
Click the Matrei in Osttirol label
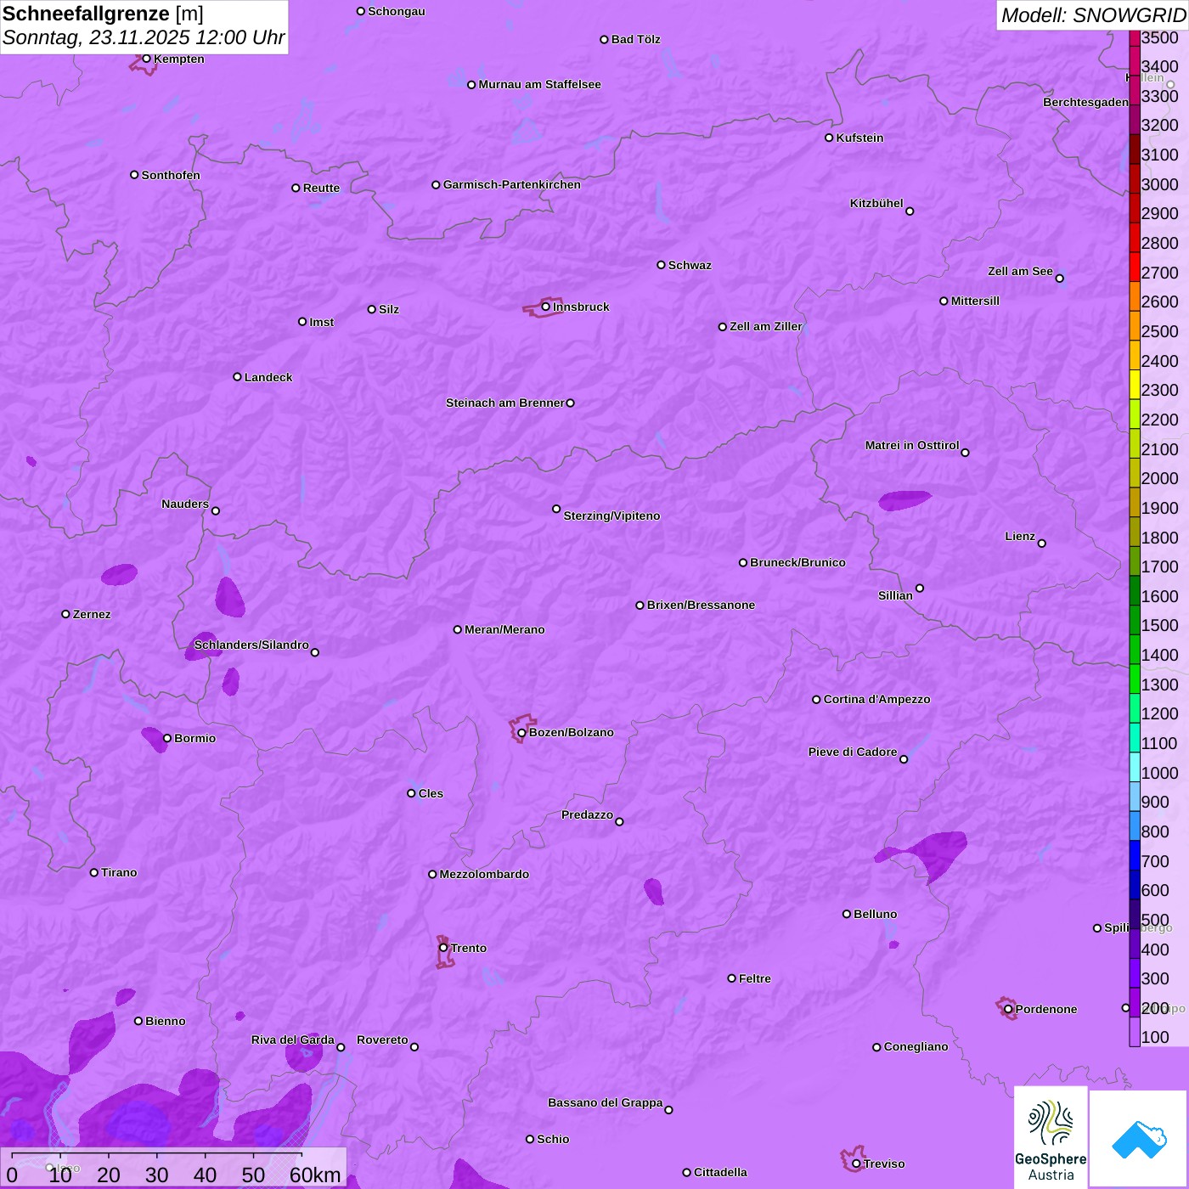[x=912, y=445]
